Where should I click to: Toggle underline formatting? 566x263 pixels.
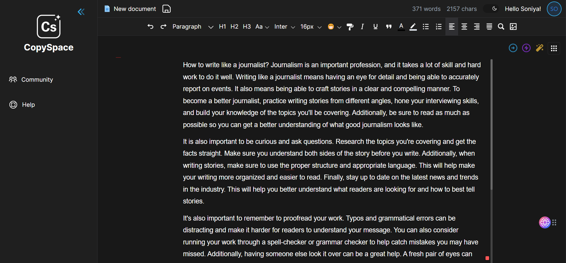375,27
